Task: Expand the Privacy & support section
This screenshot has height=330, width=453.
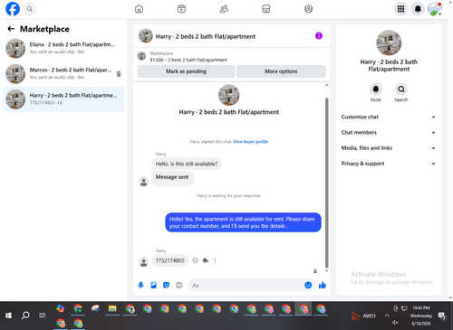Action: (389, 164)
